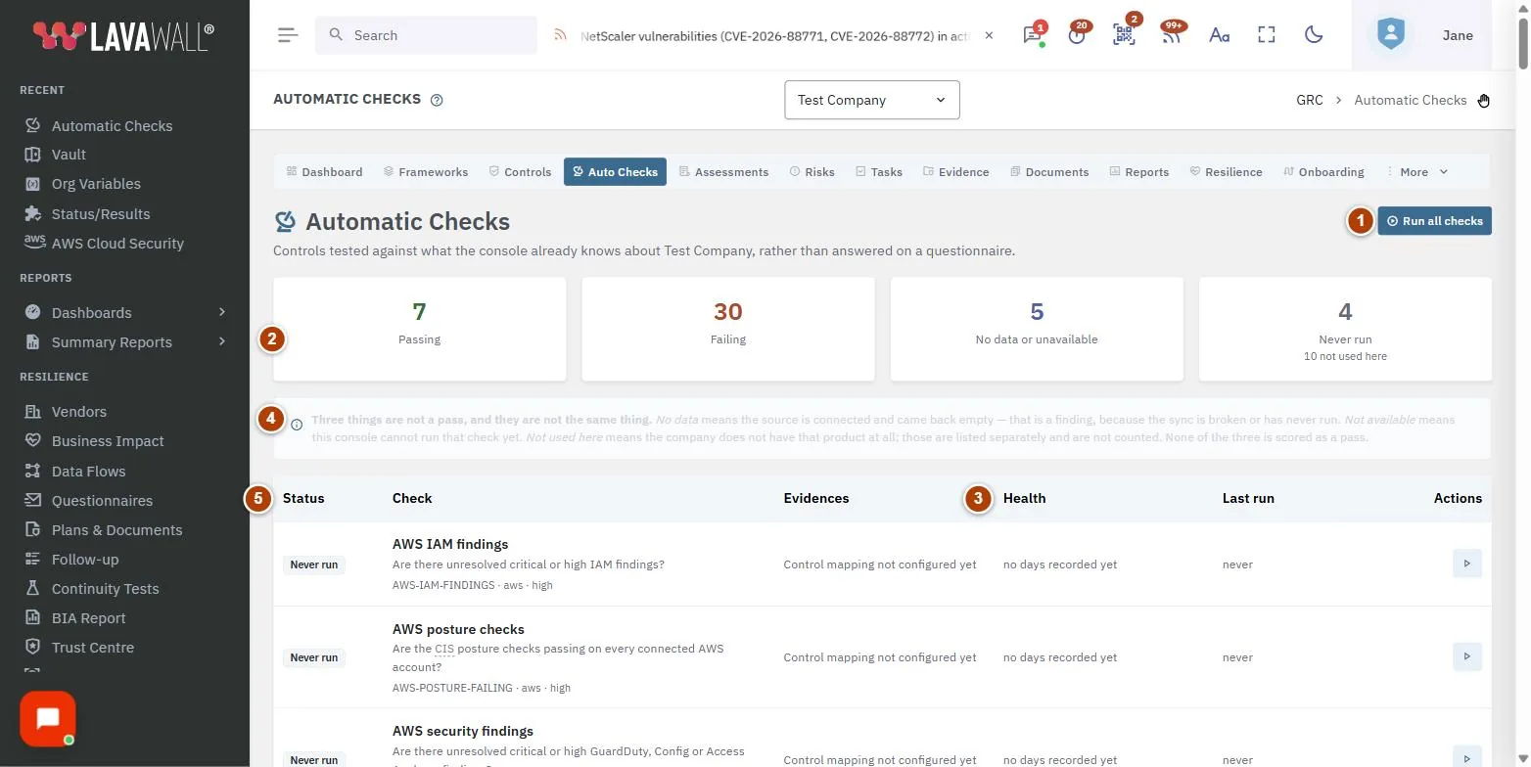Click the help icon beside AUTOMATIC CHECKS
The width and height of the screenshot is (1531, 767).
click(437, 100)
